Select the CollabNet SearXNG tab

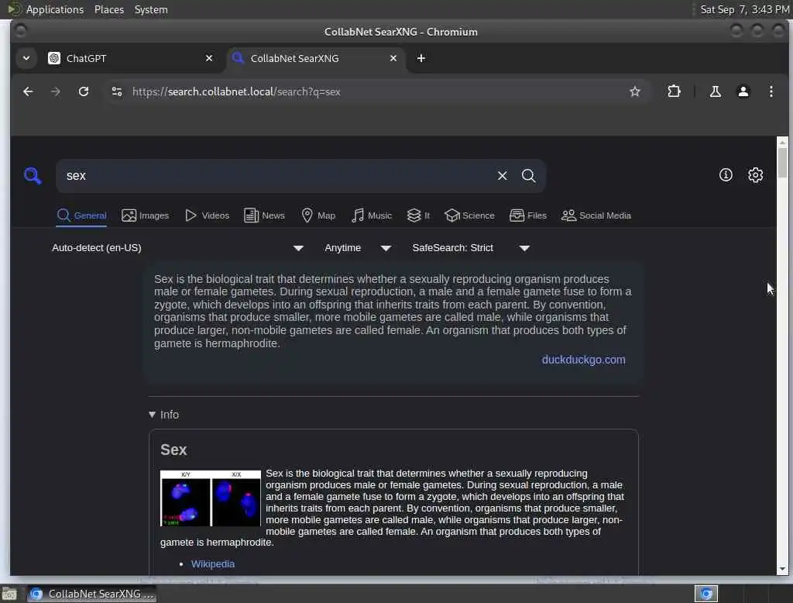click(x=316, y=58)
